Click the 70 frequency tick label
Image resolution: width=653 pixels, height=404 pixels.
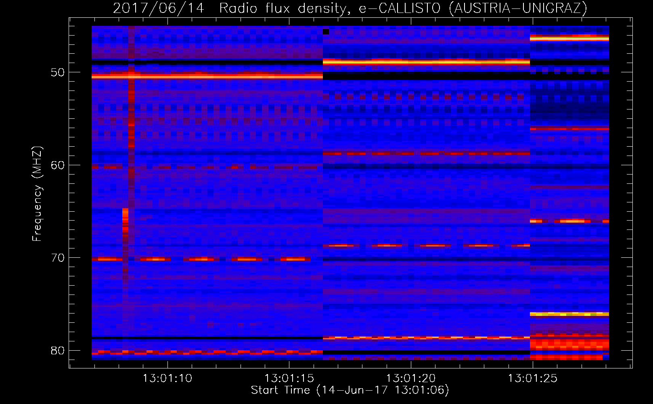pos(58,258)
